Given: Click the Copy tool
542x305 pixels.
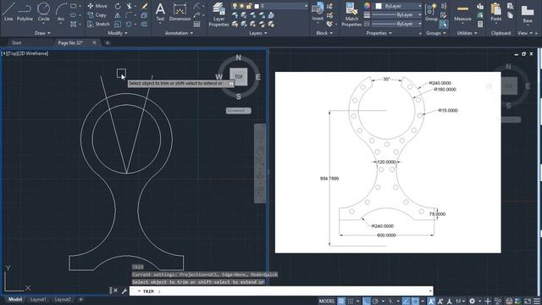Looking at the screenshot, I should [x=97, y=15].
